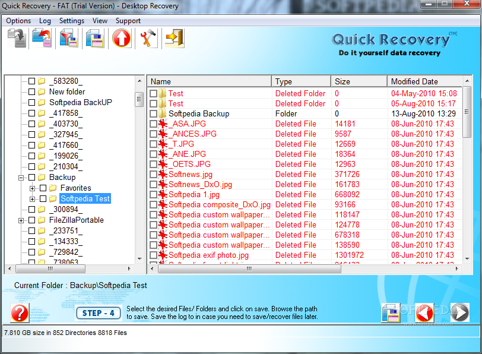This screenshot has width=482, height=354.
Task: Open the Options menu
Action: [x=18, y=21]
